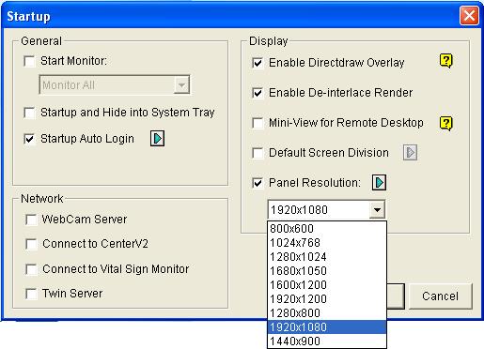Open Startup Auto Login settings arrow button
The width and height of the screenshot is (484, 349).
click(157, 138)
